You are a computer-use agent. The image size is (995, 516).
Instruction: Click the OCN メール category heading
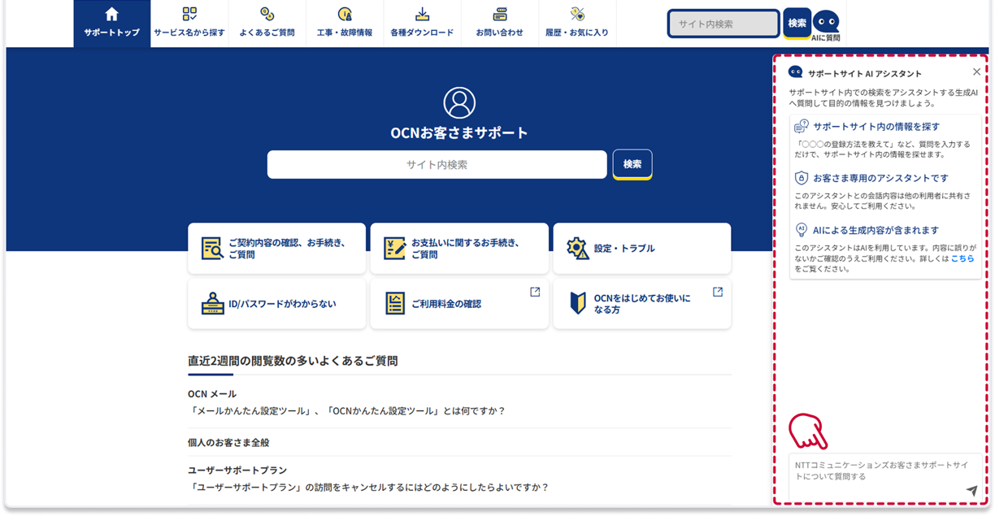click(x=212, y=394)
